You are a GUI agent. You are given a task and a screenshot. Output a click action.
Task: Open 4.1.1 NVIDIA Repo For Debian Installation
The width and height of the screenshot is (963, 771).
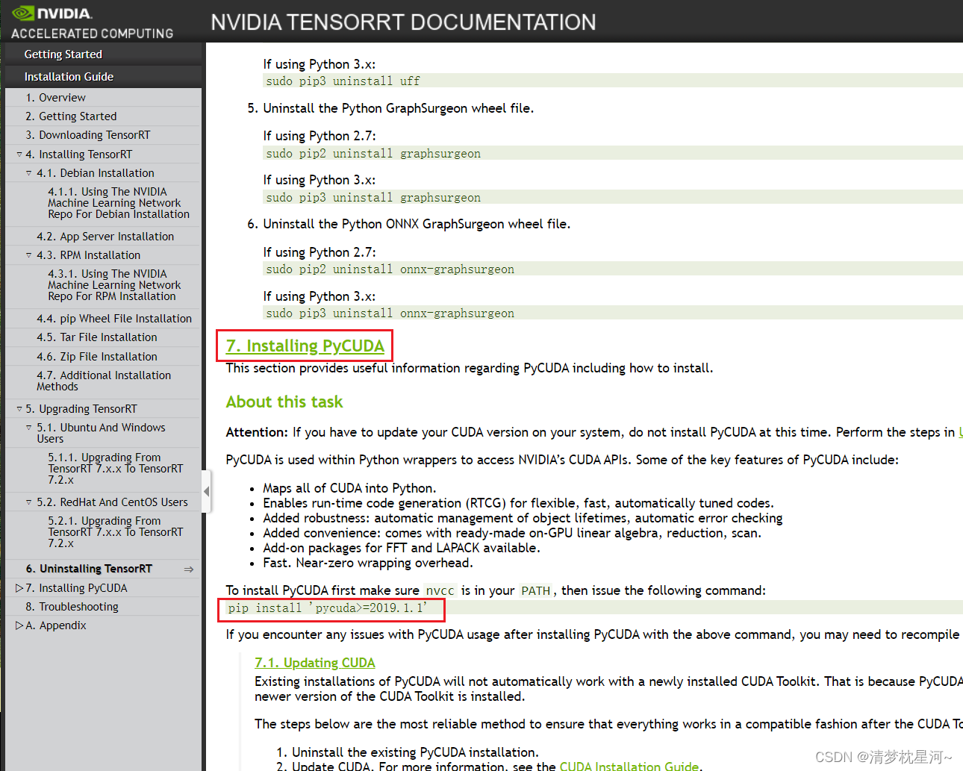(x=119, y=203)
